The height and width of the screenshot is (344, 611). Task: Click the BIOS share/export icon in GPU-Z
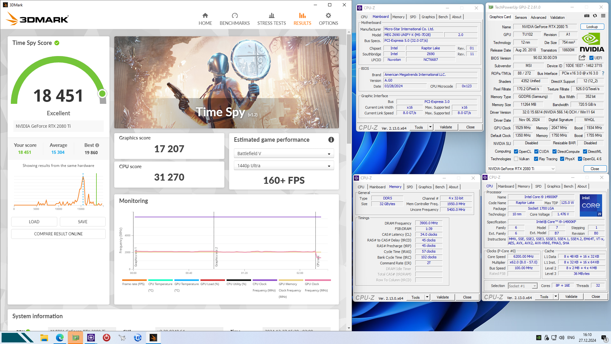(582, 58)
